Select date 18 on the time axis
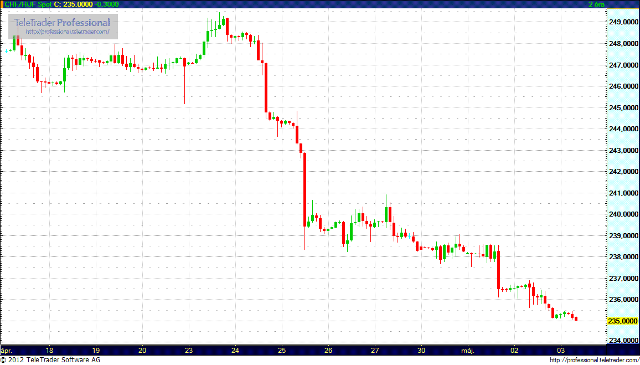Screen dimensions: 640x365 (x=49, y=350)
